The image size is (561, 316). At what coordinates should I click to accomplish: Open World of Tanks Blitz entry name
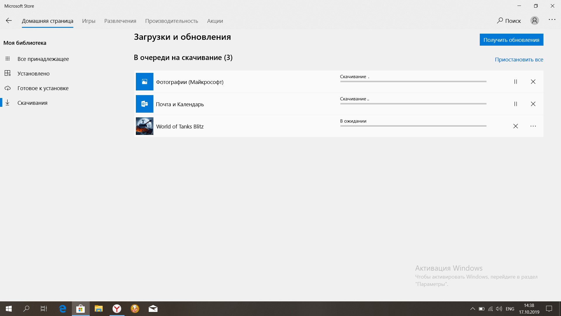180,126
